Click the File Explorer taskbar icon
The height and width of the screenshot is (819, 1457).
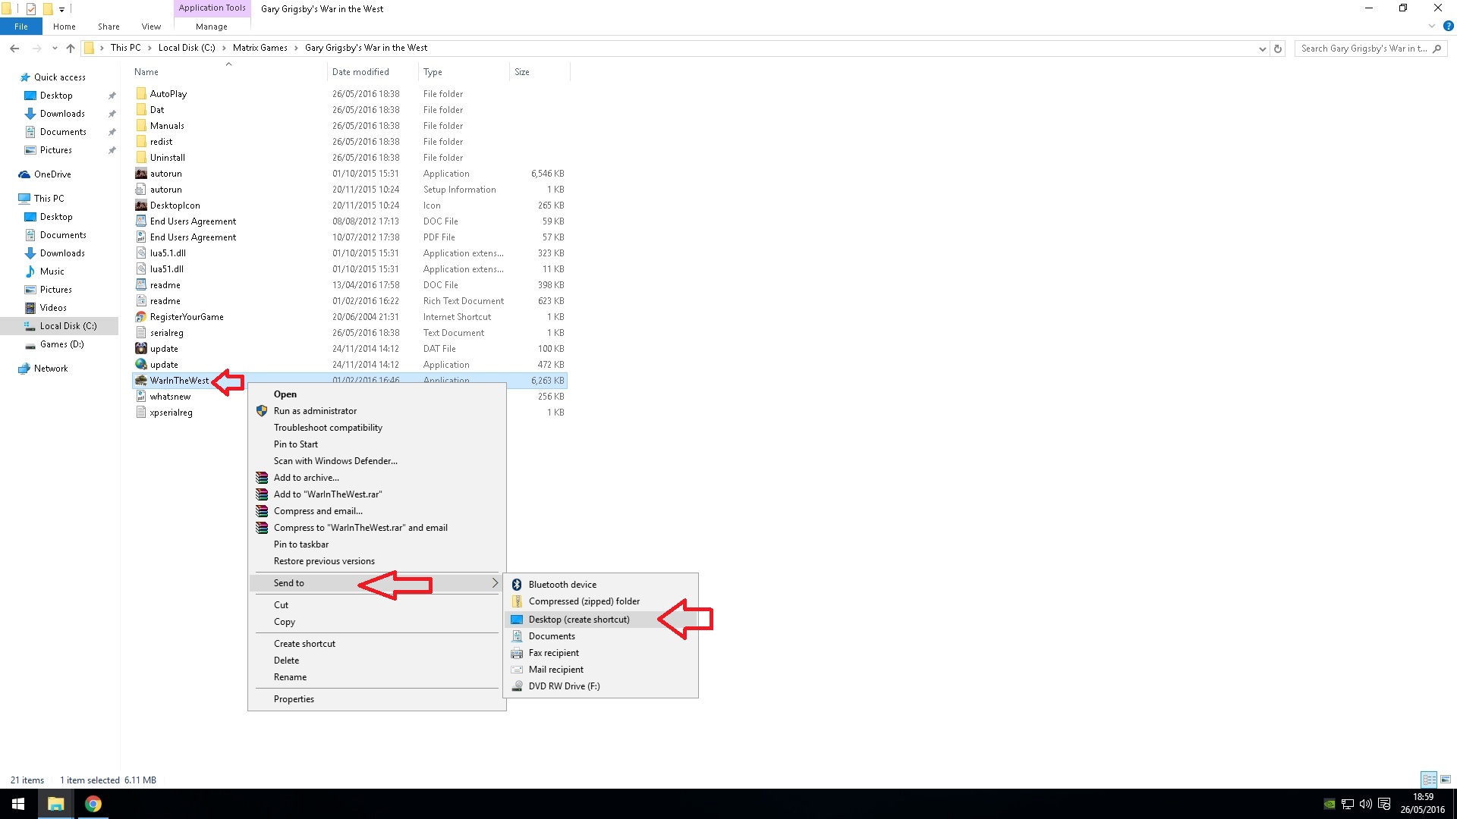click(55, 804)
